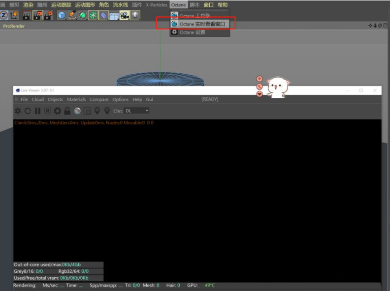The height and width of the screenshot is (291, 390).
Task: Click the material picker pin icon
Action: [107, 111]
